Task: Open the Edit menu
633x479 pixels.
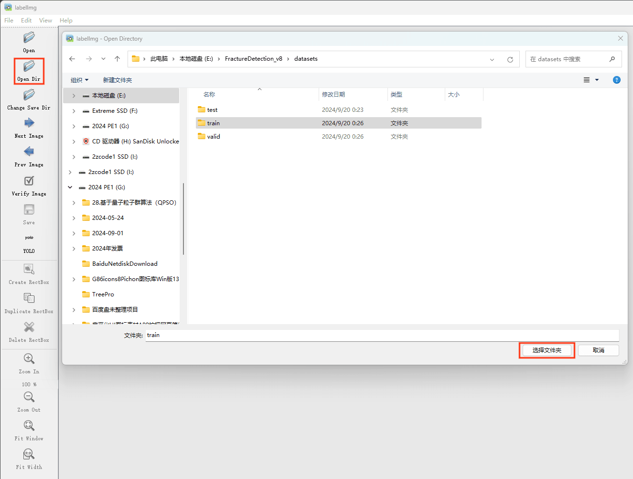Action: (x=26, y=21)
